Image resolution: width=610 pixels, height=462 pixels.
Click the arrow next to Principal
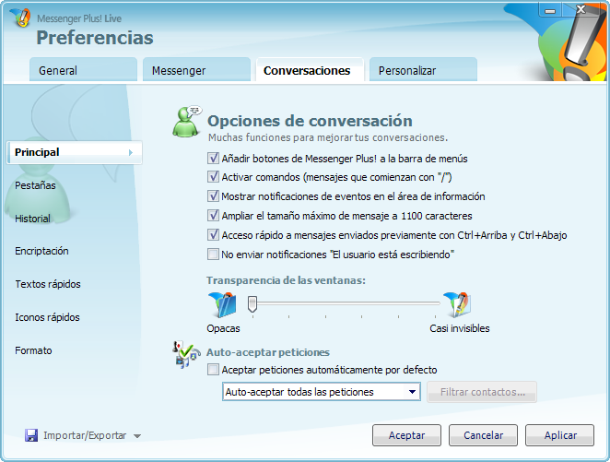pos(130,152)
